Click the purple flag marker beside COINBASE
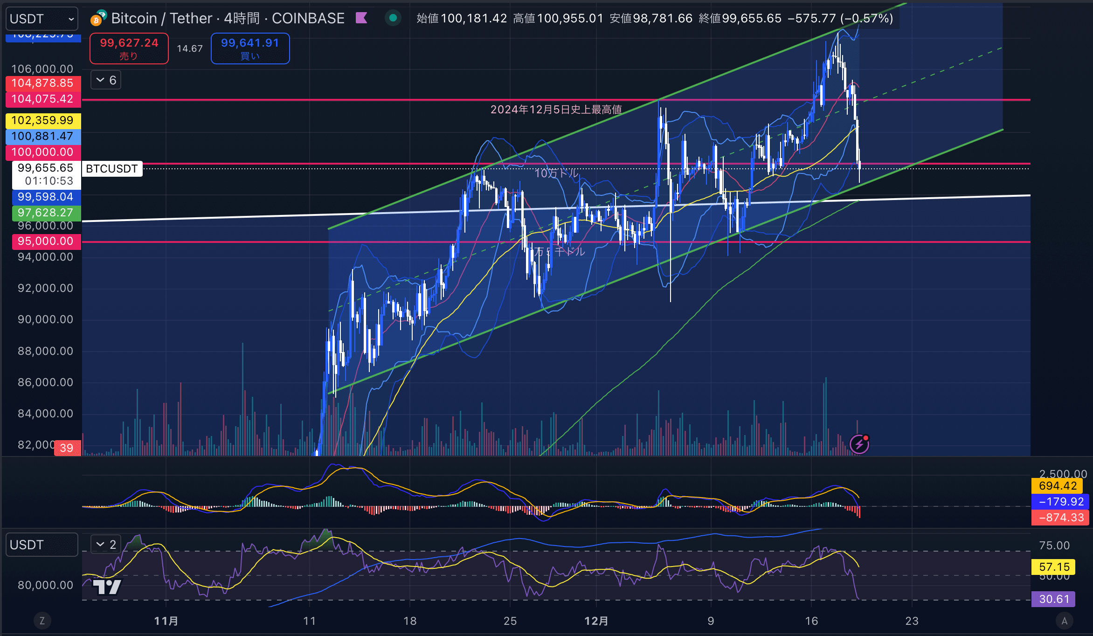The width and height of the screenshot is (1093, 636). point(361,18)
